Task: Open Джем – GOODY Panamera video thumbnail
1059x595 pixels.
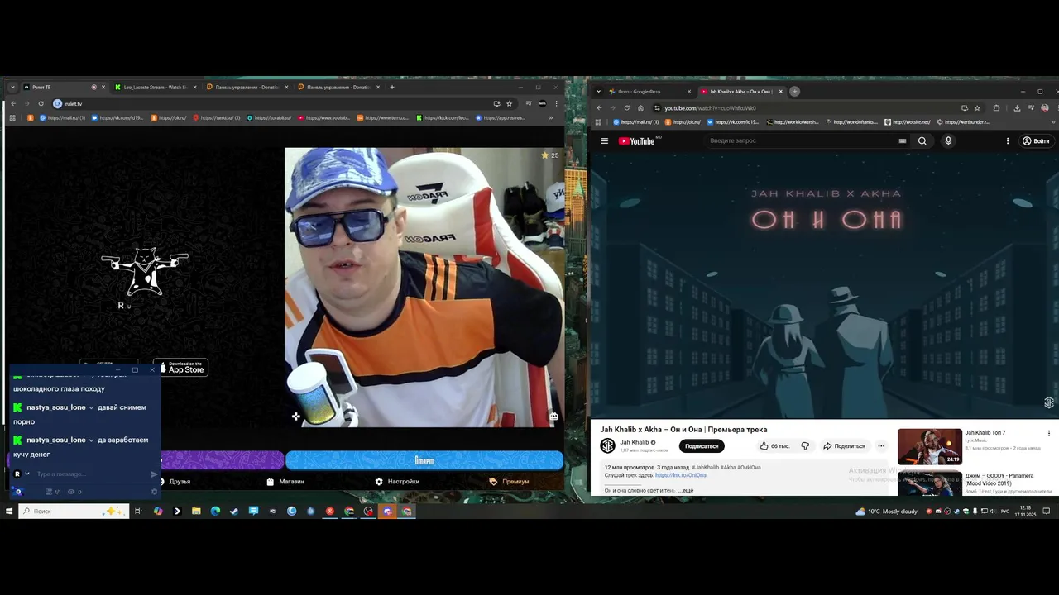Action: [x=930, y=483]
